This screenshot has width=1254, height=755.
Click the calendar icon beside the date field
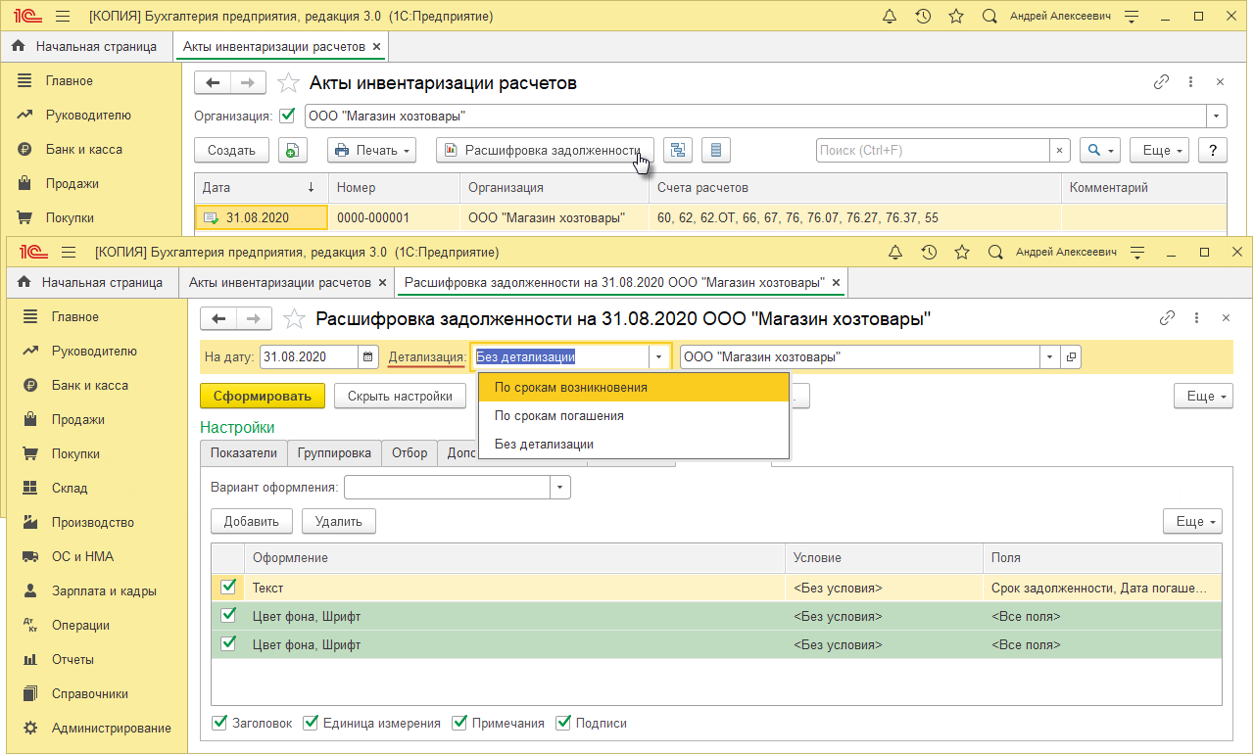coord(368,357)
